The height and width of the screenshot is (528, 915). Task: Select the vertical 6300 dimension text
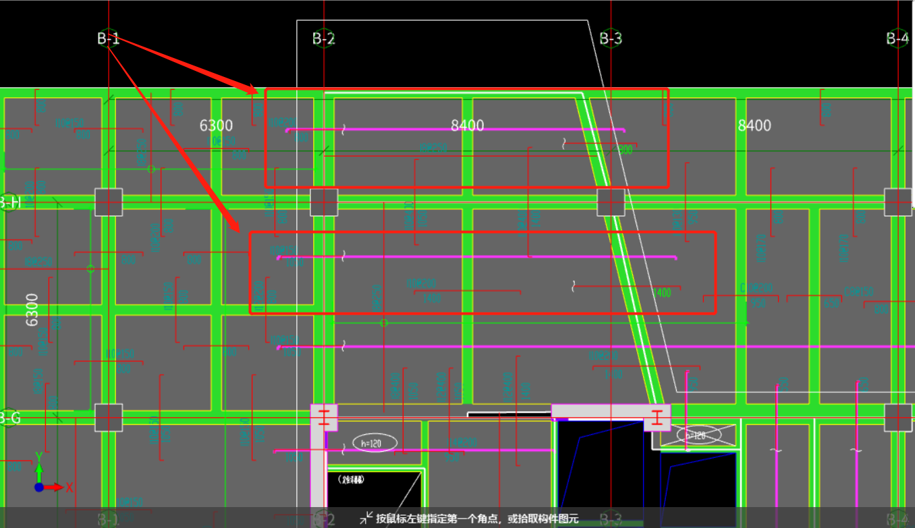[32, 310]
